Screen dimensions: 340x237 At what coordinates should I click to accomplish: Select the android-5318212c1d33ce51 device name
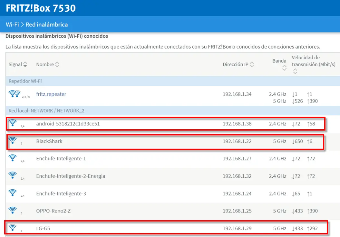(68, 124)
